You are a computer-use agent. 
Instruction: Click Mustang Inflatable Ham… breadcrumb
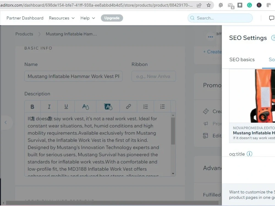(x=71, y=34)
